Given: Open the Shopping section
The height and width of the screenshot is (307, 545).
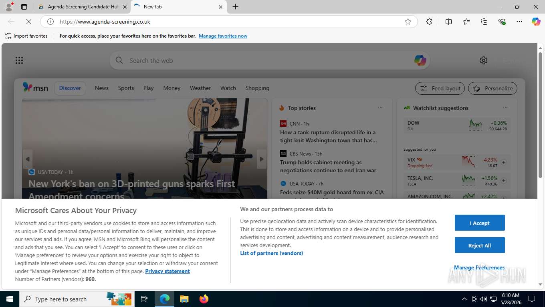Looking at the screenshot, I should [x=257, y=88].
